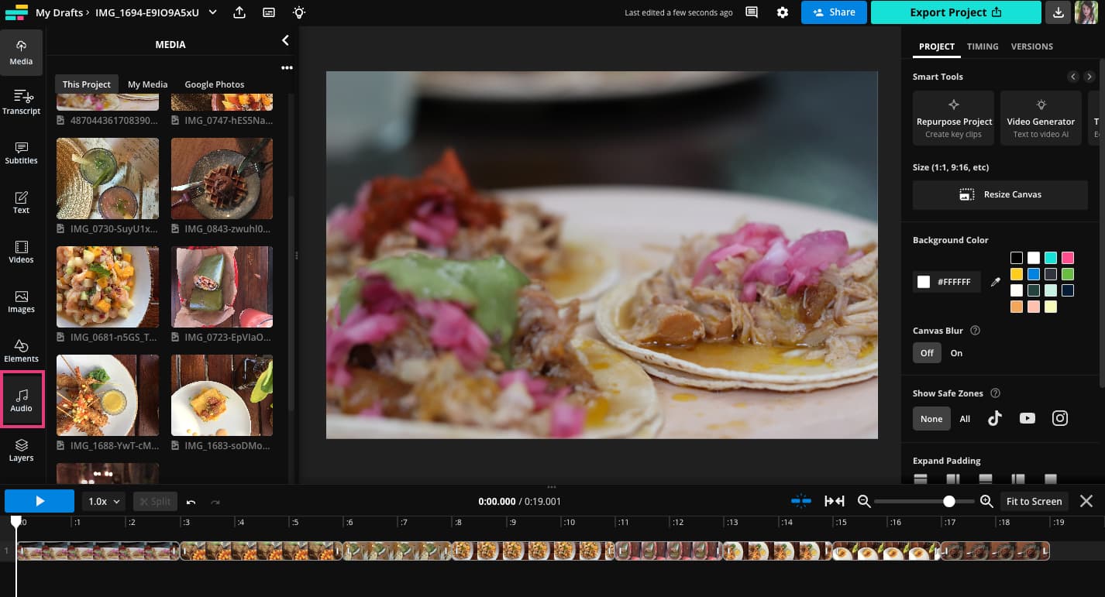
Task: Open the Transcript tool
Action: click(21, 102)
